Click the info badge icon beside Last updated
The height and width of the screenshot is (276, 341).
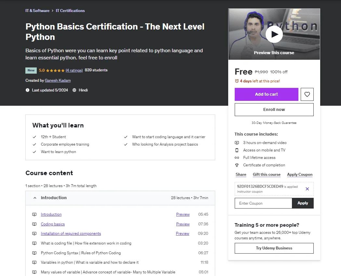point(27,90)
